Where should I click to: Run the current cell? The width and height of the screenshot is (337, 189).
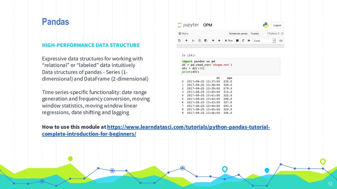(229, 40)
